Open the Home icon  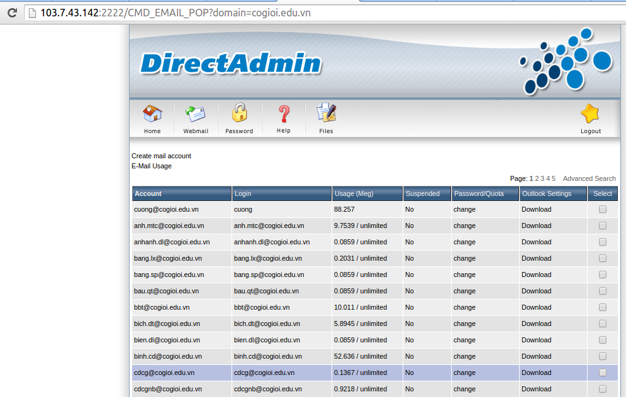pos(152,114)
